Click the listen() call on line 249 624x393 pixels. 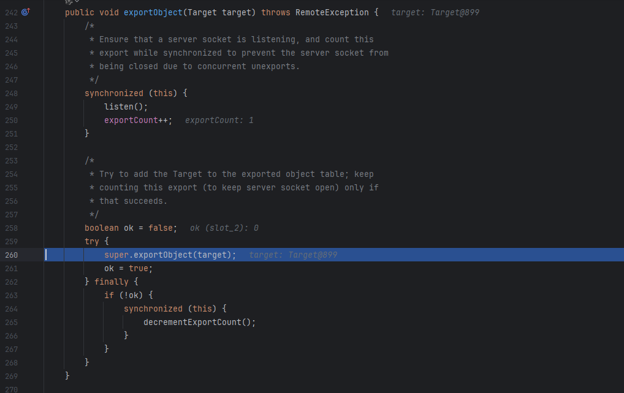[126, 107]
